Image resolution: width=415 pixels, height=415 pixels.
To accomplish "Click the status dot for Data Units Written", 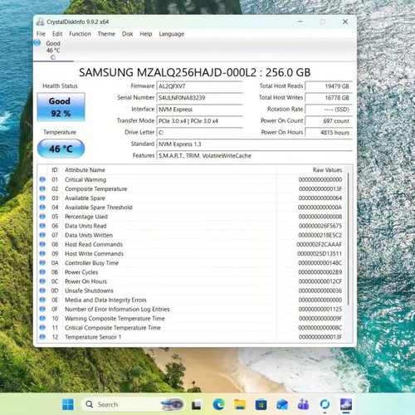I will (42, 235).
